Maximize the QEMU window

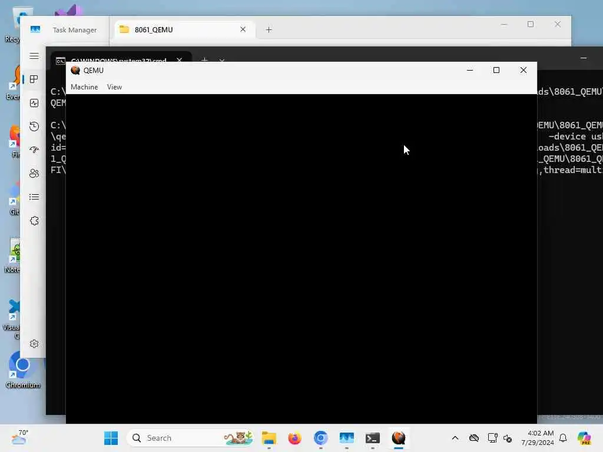click(x=496, y=70)
